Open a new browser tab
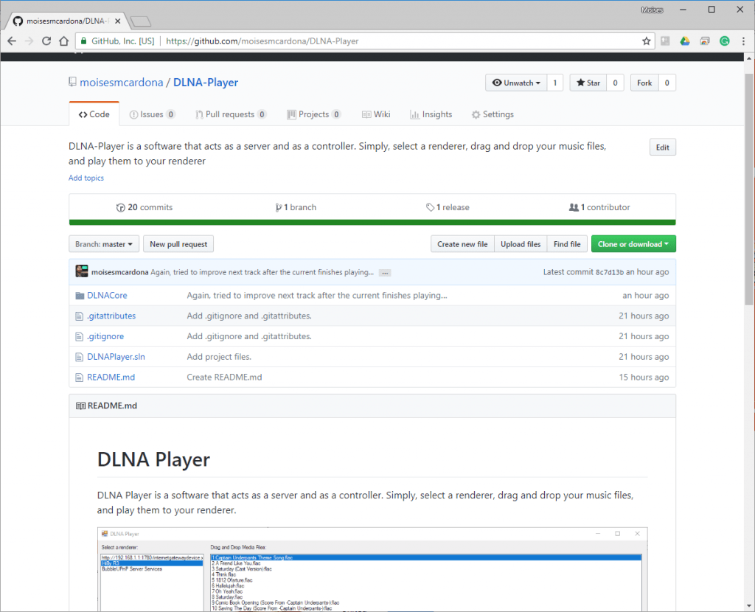The height and width of the screenshot is (612, 755). click(141, 21)
